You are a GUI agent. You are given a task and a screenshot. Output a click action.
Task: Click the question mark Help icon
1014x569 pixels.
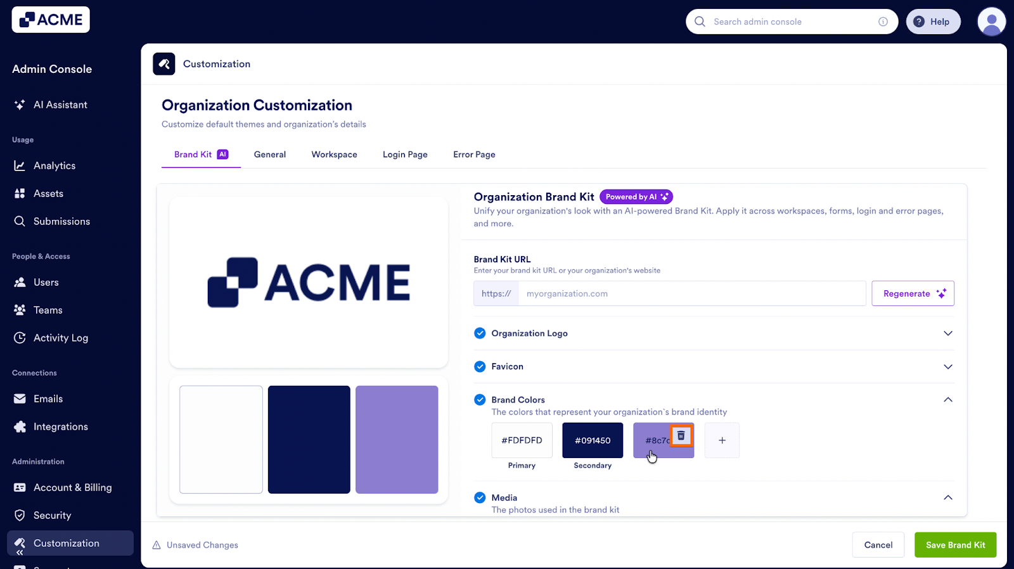(919, 22)
